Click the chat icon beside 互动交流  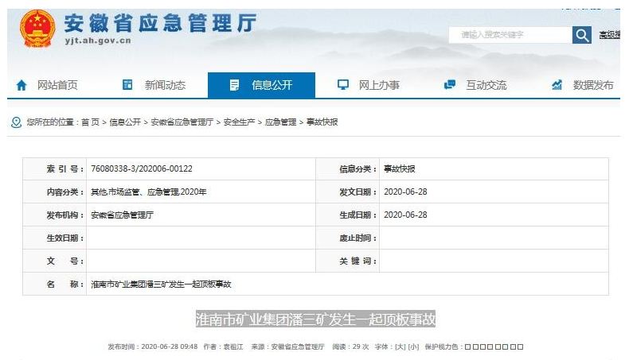click(450, 84)
